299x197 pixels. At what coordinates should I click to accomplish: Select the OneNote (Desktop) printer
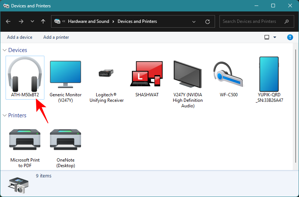pyautogui.click(x=65, y=148)
